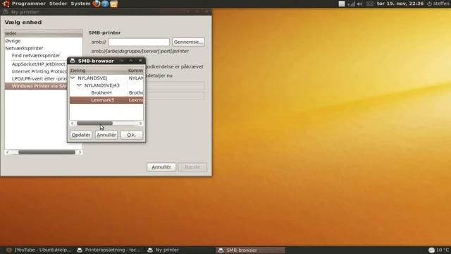Click the date and time clock
The width and height of the screenshot is (451, 254).
coord(400,4)
